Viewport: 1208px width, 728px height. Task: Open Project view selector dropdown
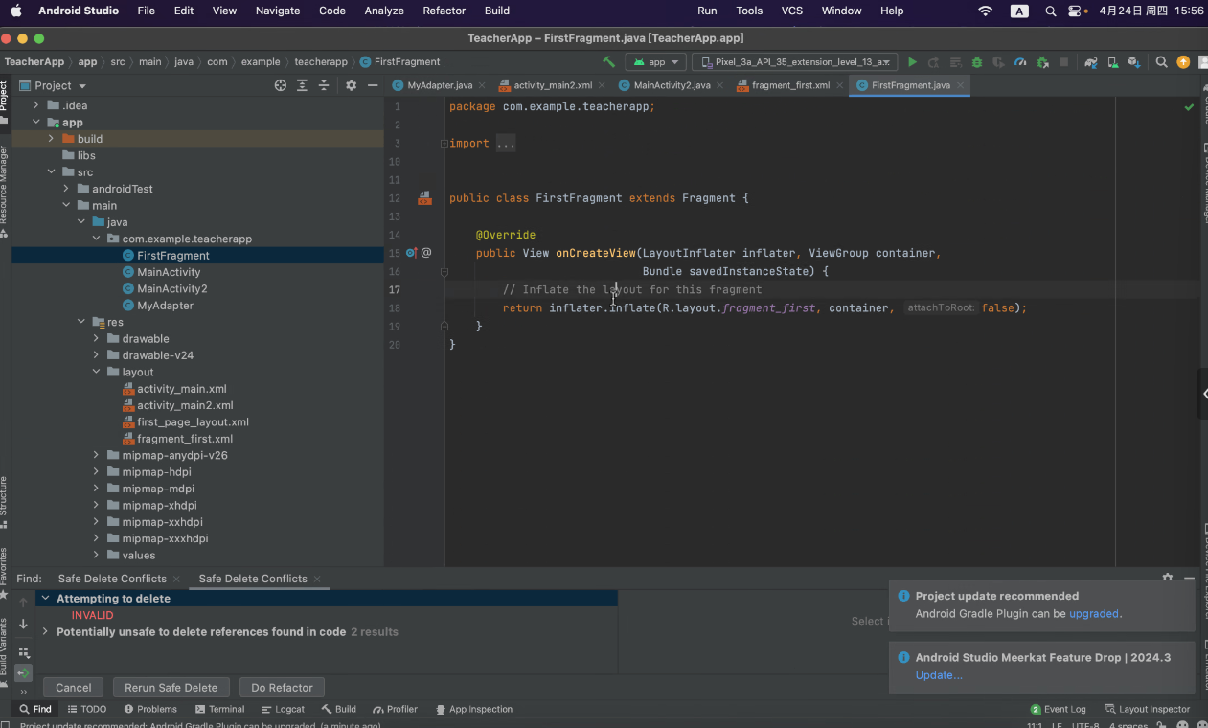click(53, 85)
